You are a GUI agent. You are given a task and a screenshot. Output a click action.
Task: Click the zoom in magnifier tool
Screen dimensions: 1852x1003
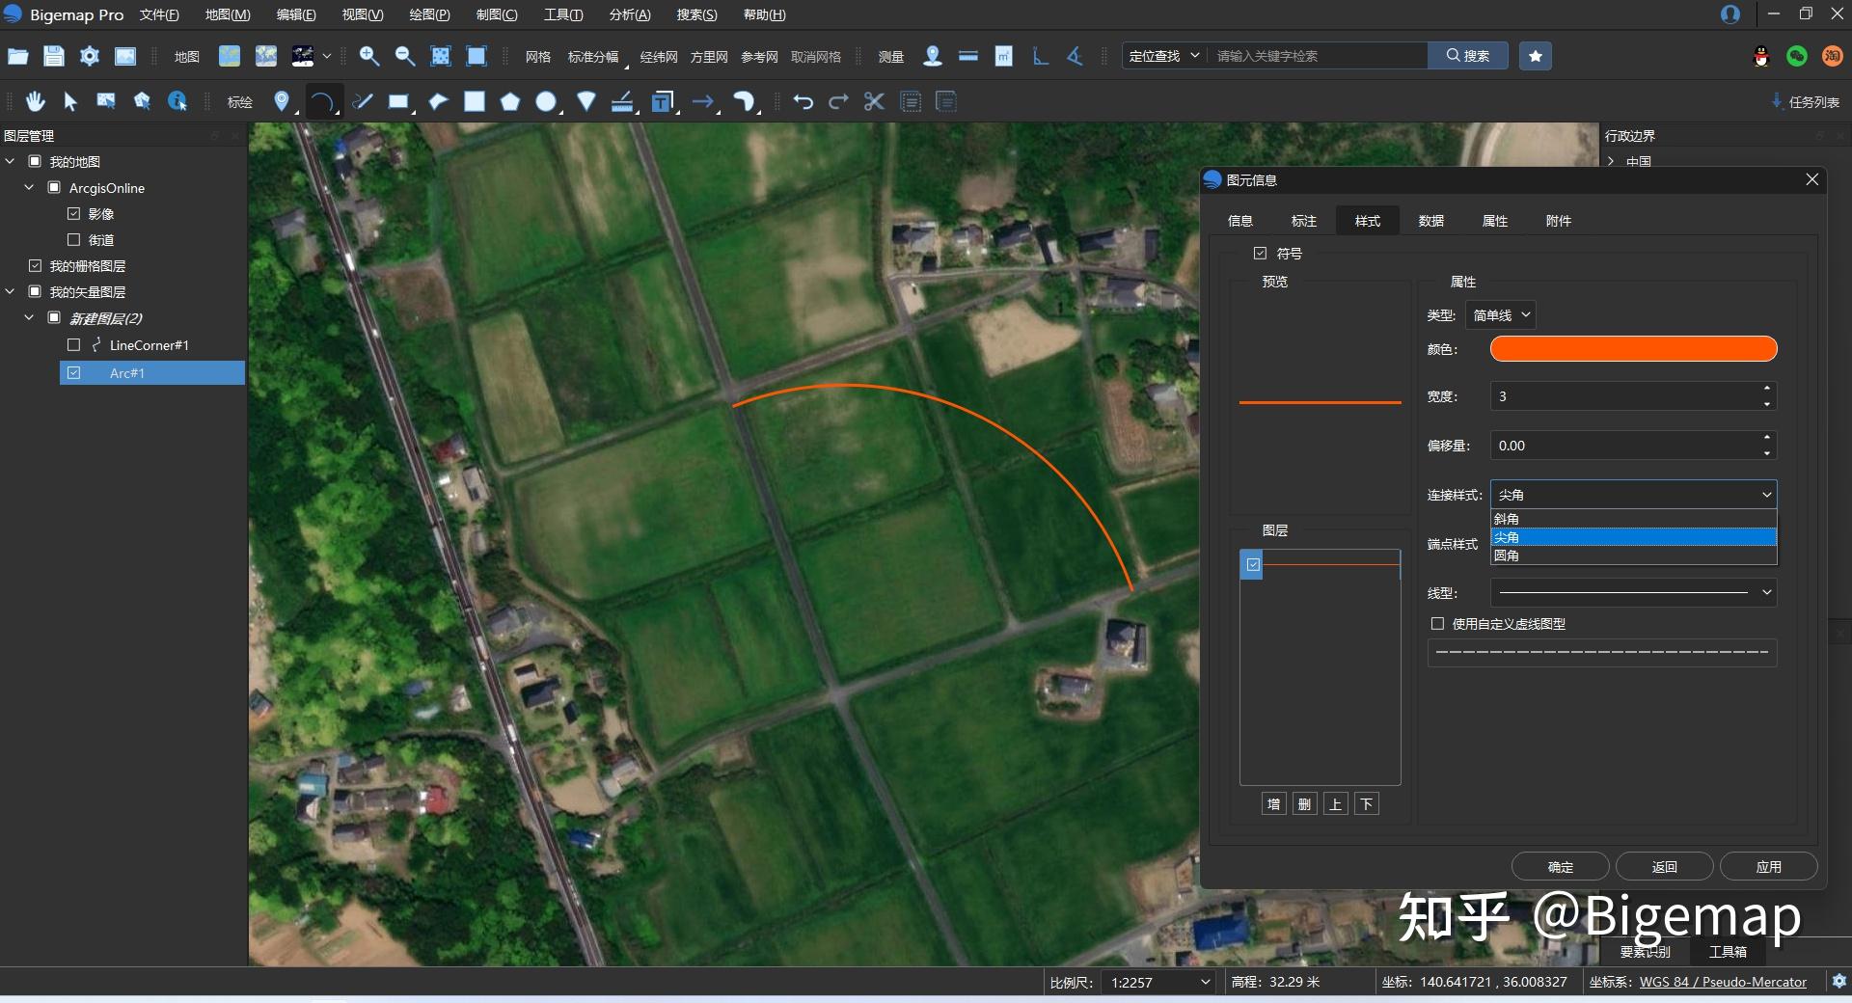pyautogui.click(x=368, y=56)
